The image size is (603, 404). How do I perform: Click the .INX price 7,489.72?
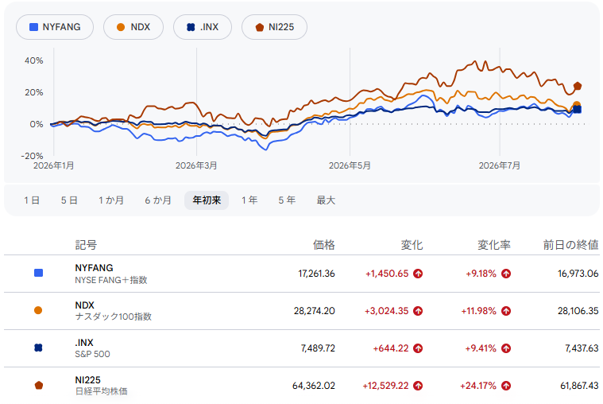point(318,348)
